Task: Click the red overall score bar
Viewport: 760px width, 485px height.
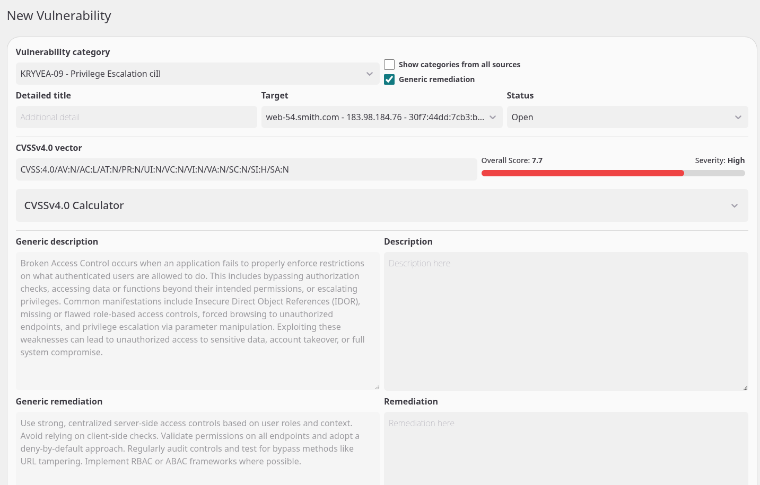Action: 582,173
